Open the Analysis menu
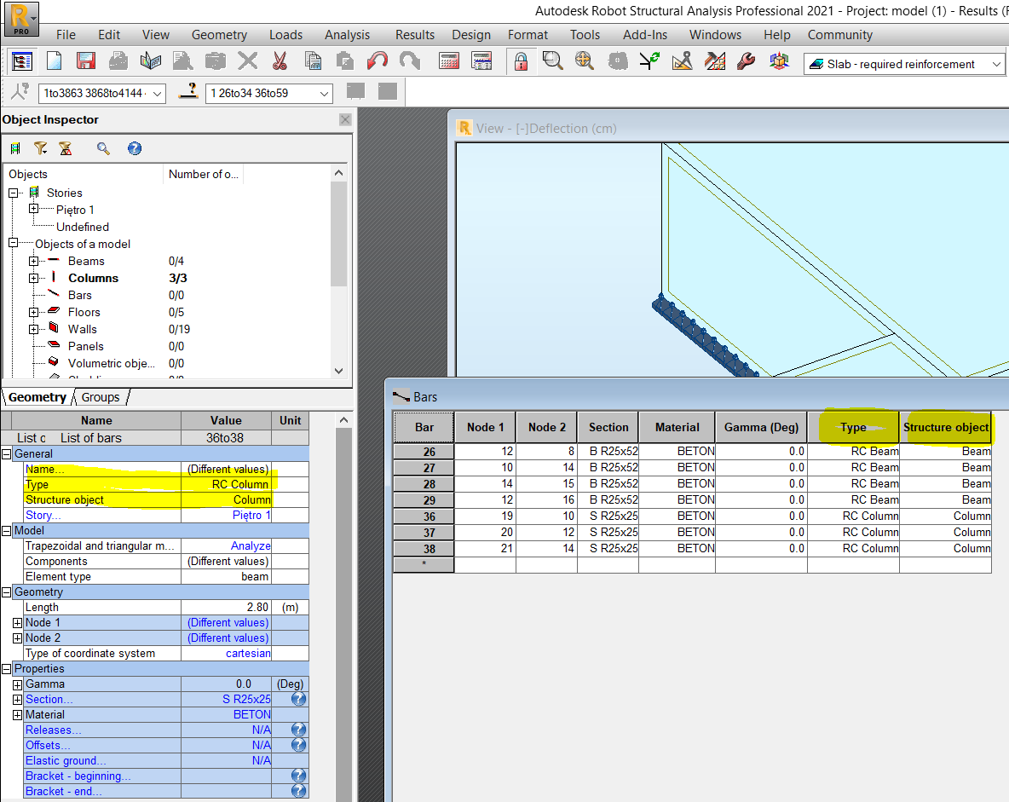Viewport: 1009px width, 802px height. point(347,35)
